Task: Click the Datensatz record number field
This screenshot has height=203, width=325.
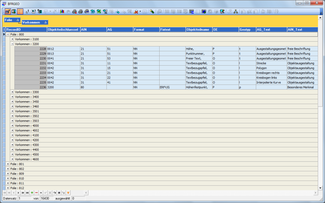Action: pos(24,198)
